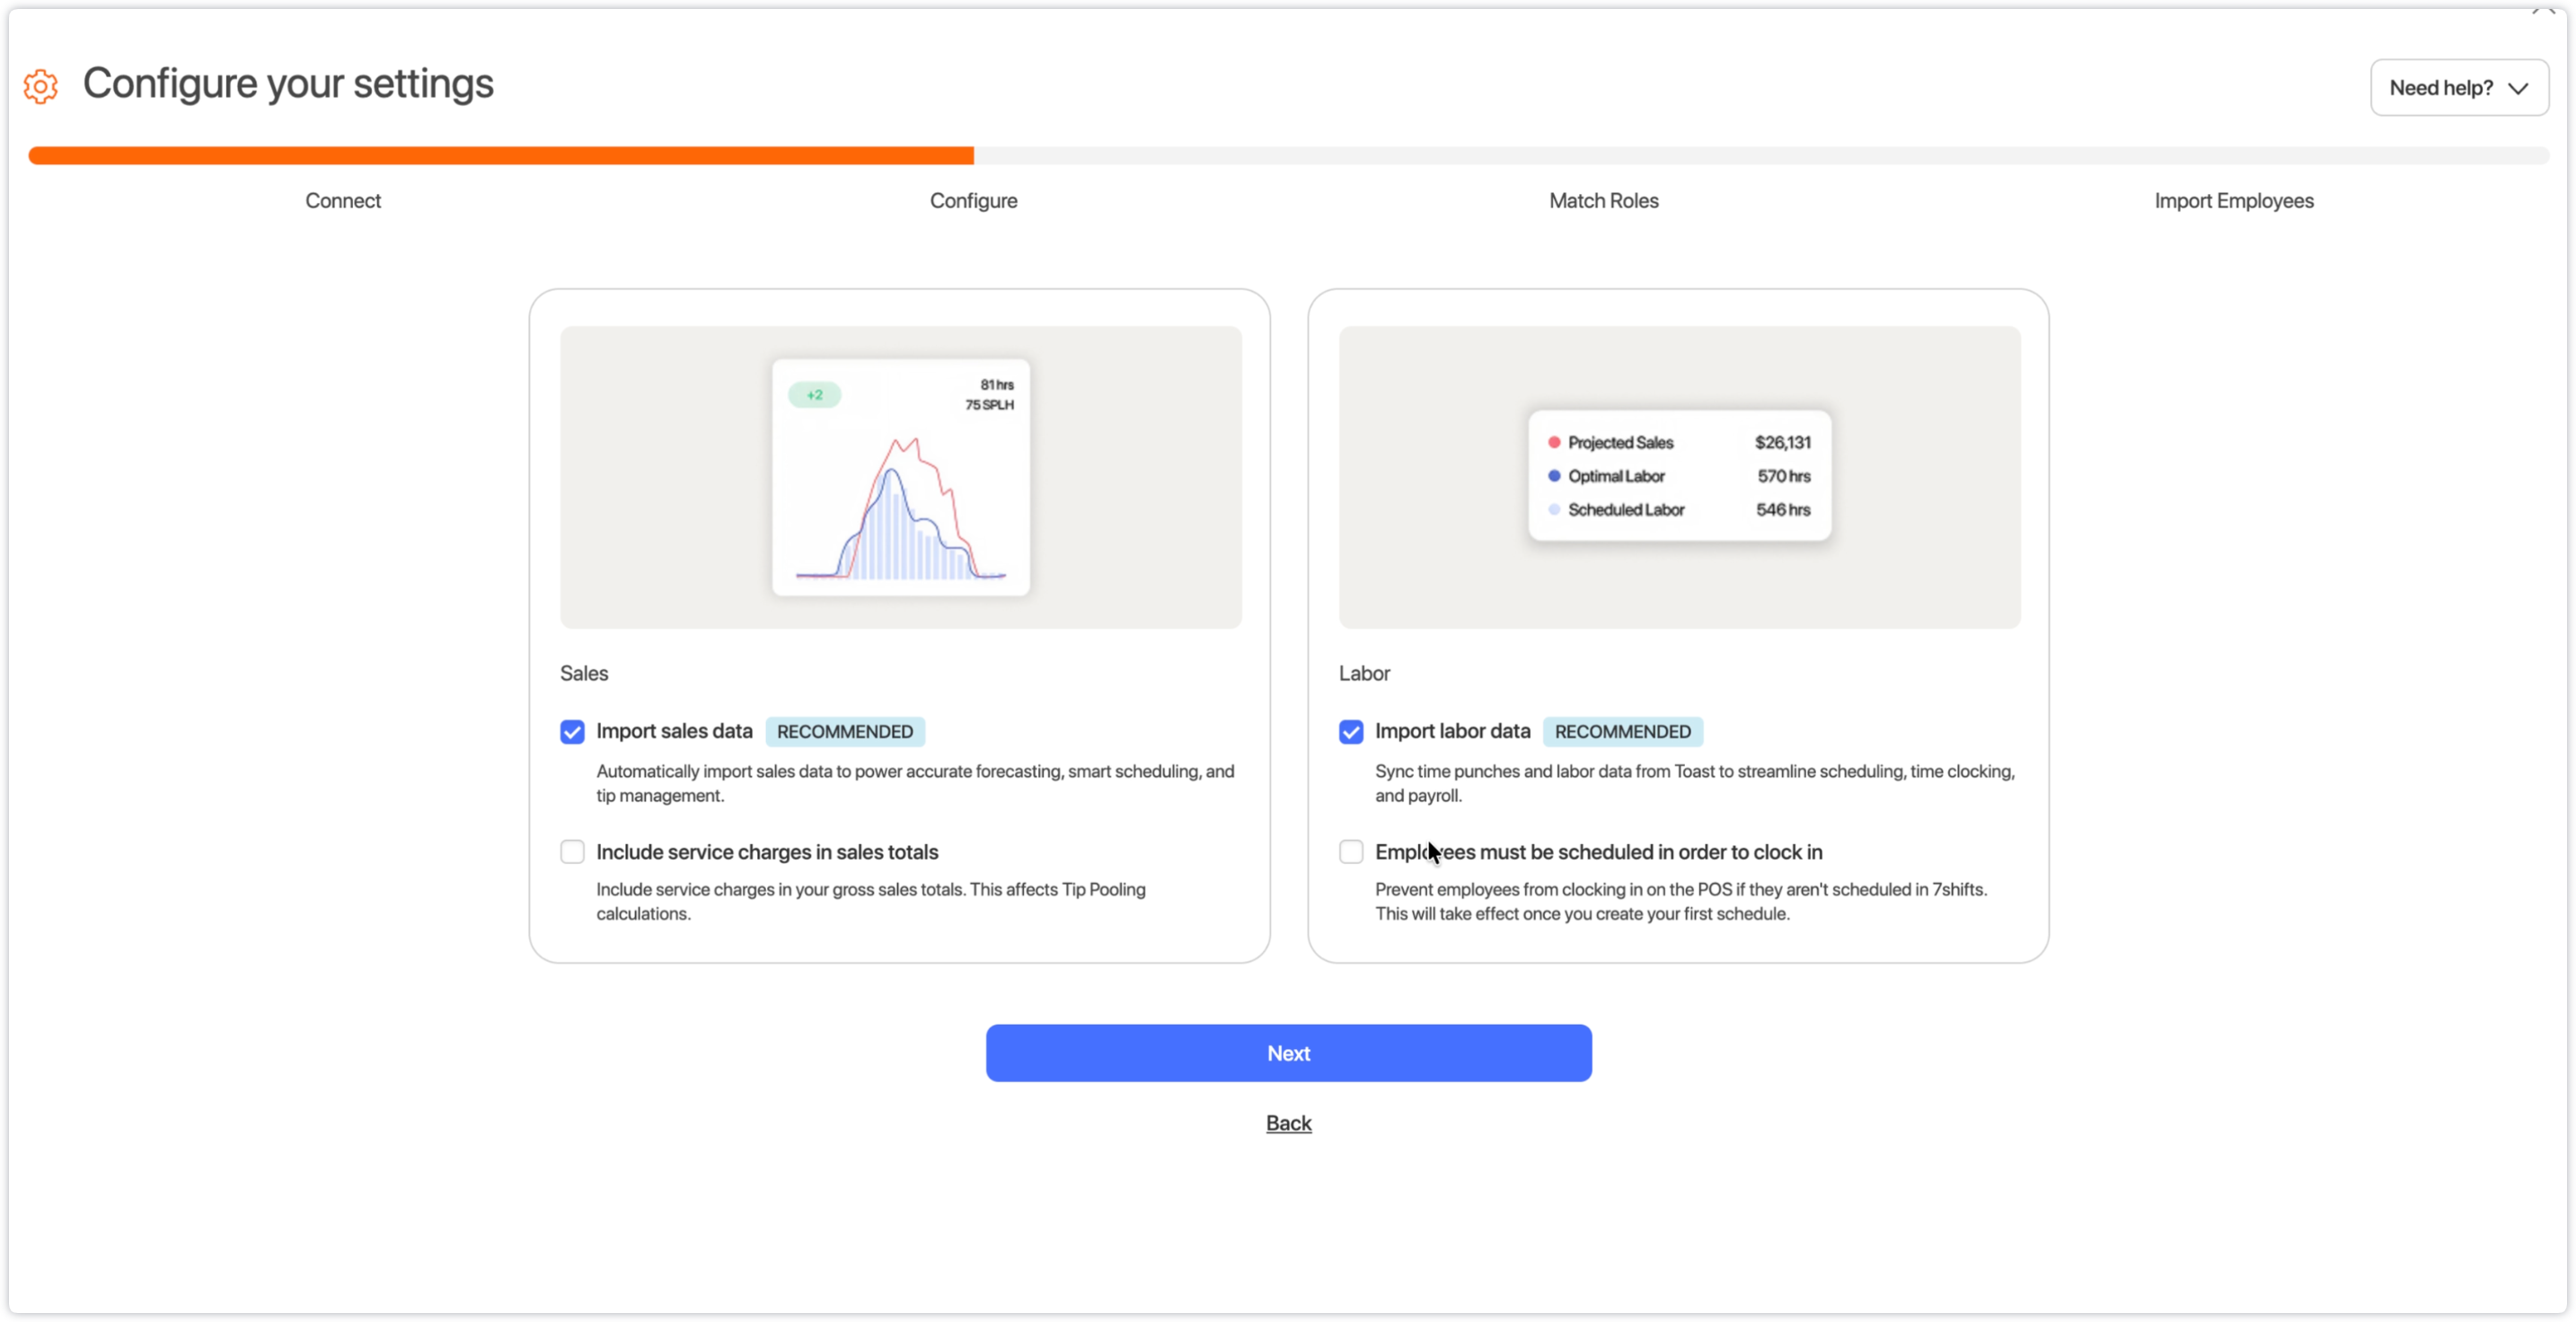Click the labor summary card illustration
This screenshot has height=1322, width=2576.
[x=1679, y=476]
